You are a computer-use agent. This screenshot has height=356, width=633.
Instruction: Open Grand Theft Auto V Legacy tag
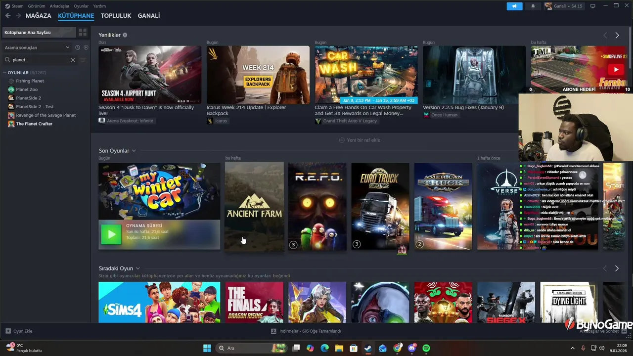coord(346,121)
